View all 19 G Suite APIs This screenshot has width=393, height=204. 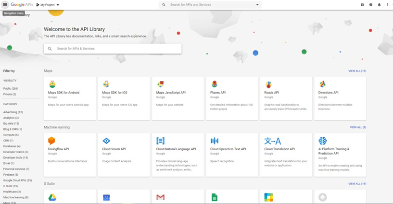coord(357,184)
